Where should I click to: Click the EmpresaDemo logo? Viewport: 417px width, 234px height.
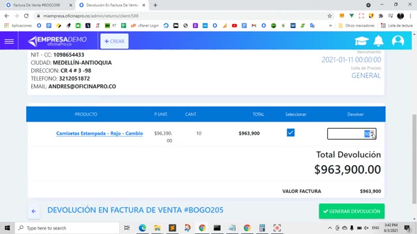click(x=57, y=41)
